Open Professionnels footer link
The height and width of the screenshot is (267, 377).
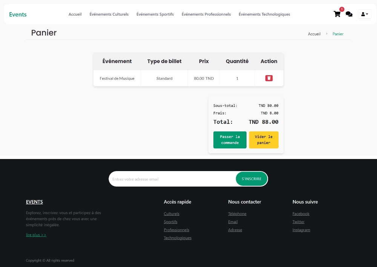(176, 230)
